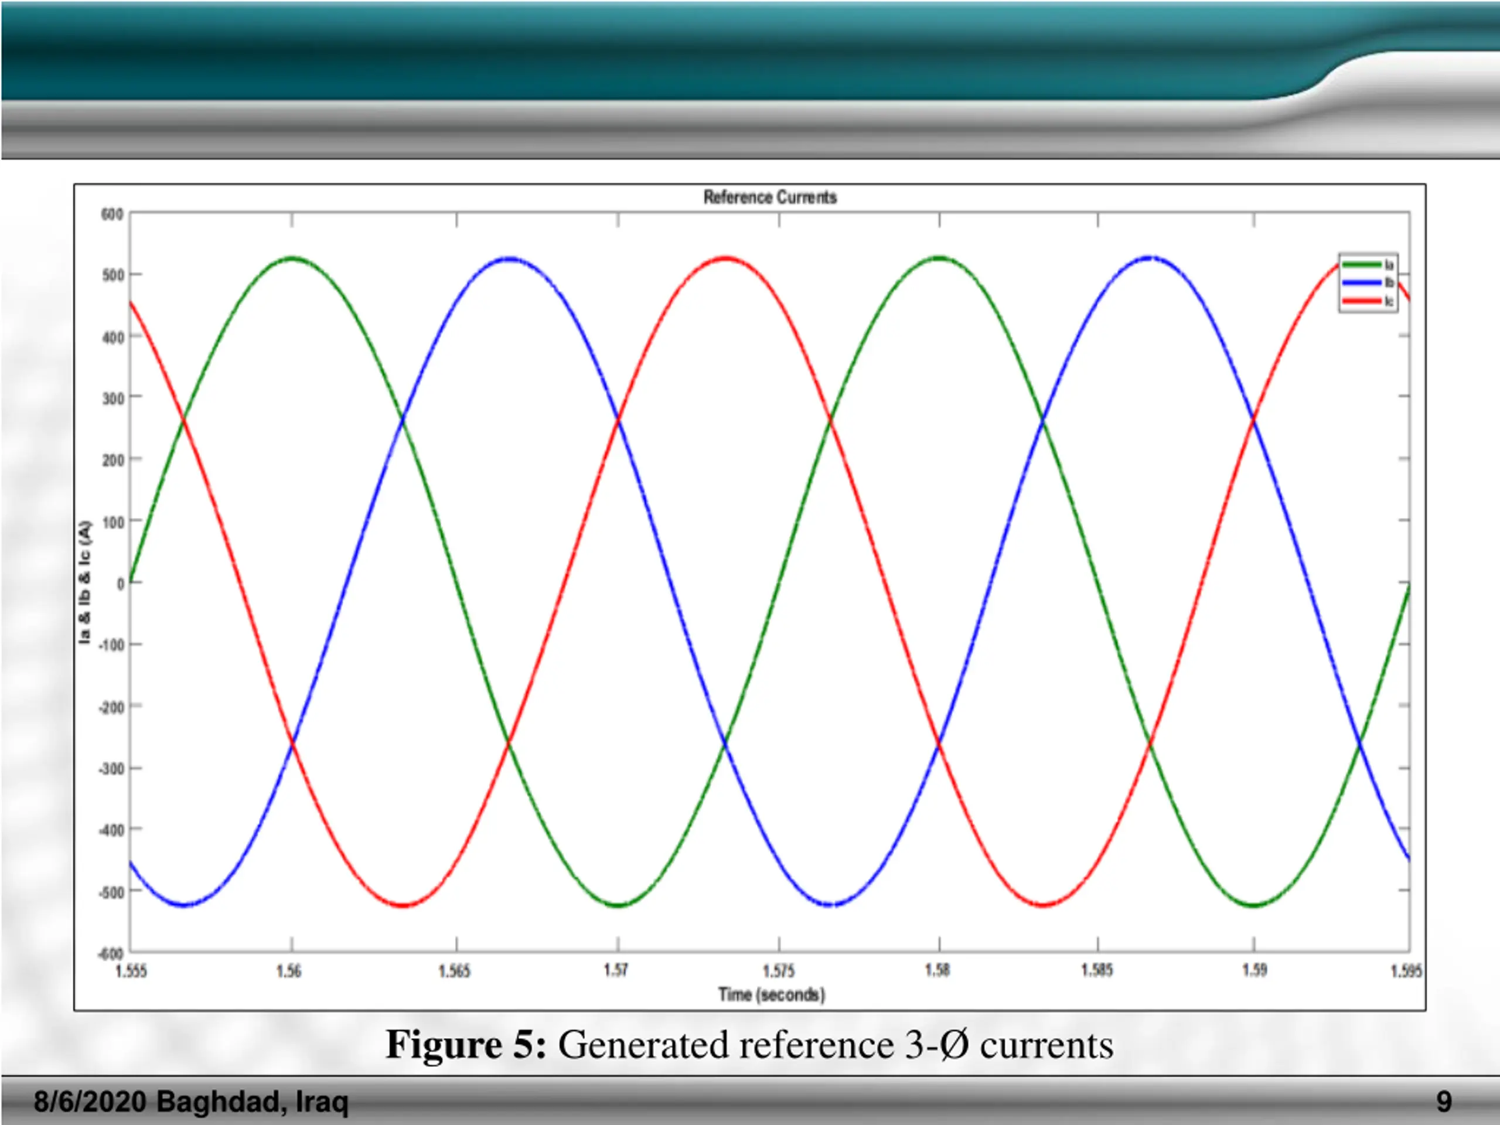The height and width of the screenshot is (1125, 1500).
Task: Click the red Ic legend swatch
Action: coord(1362,301)
